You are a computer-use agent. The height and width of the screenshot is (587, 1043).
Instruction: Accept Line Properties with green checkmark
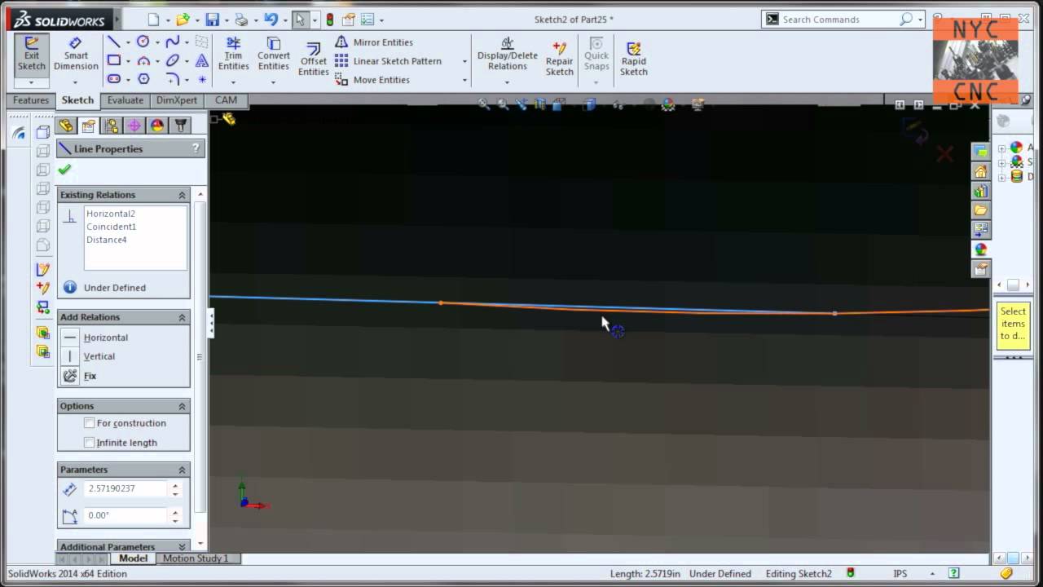coord(64,170)
